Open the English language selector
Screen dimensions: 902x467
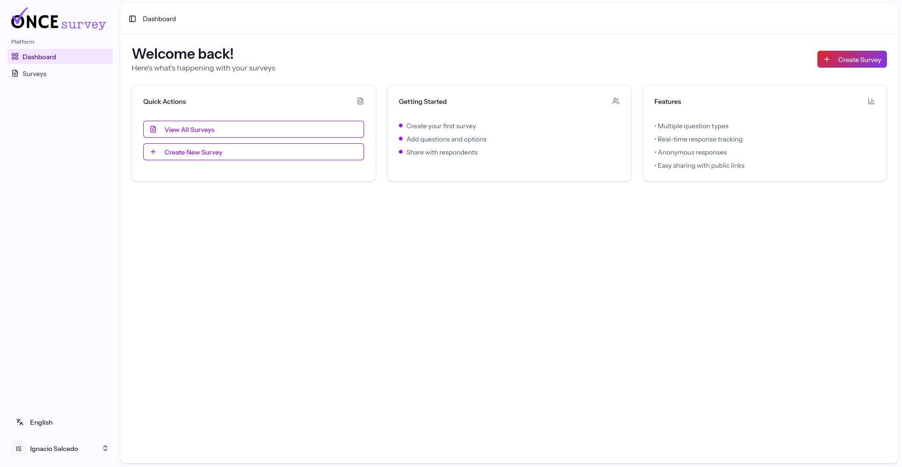click(x=41, y=422)
